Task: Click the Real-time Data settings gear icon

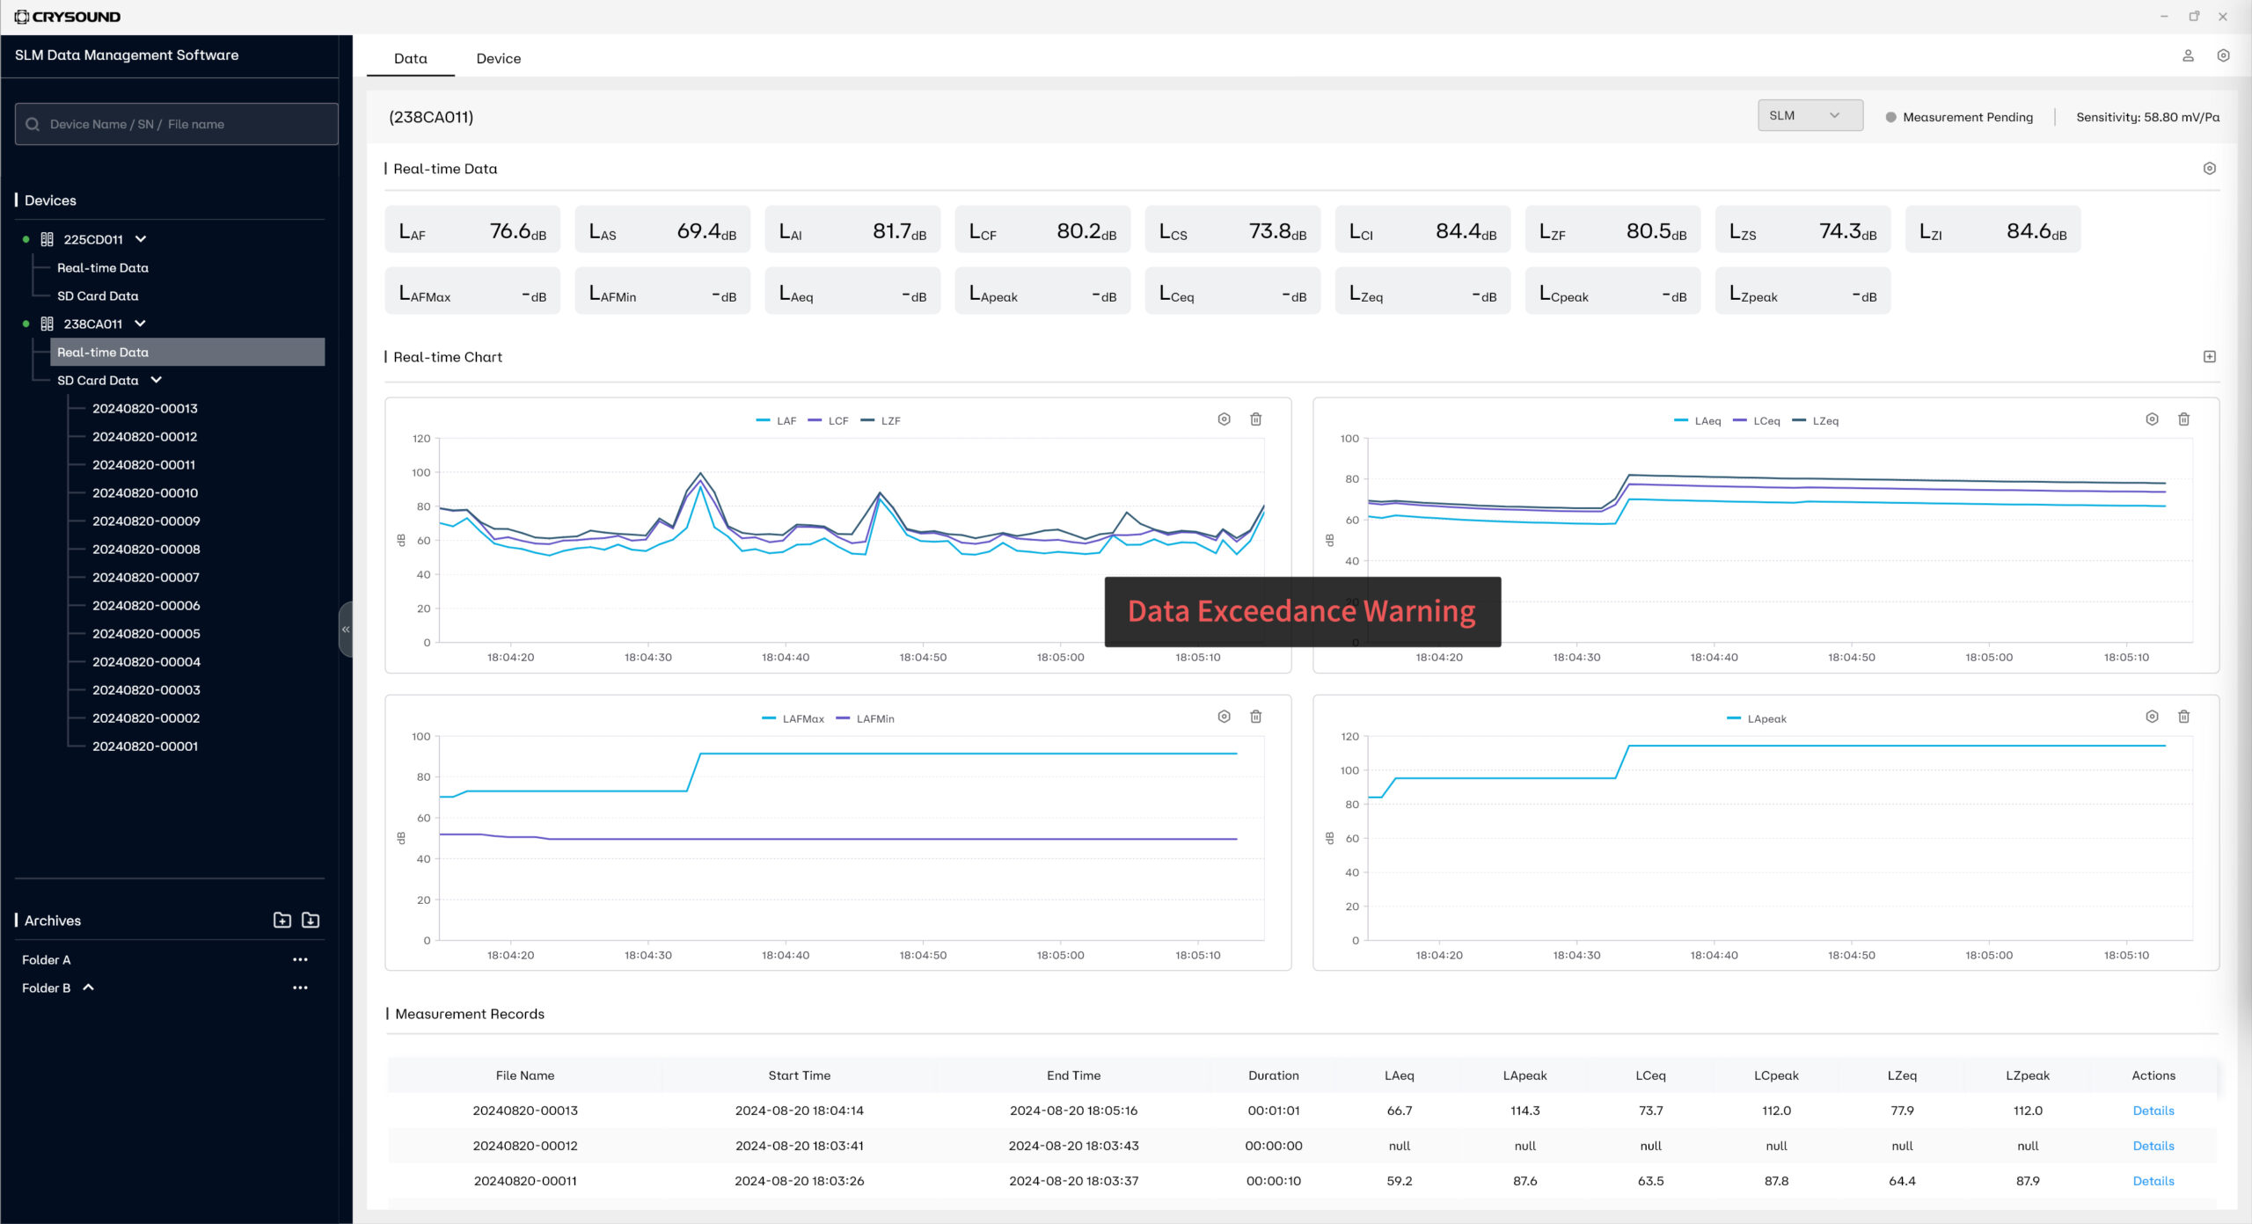Action: [x=2209, y=169]
